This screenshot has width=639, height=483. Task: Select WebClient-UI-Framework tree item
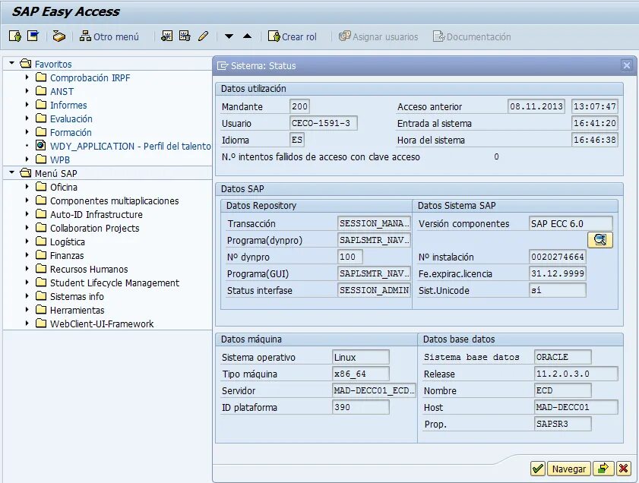[x=102, y=324]
